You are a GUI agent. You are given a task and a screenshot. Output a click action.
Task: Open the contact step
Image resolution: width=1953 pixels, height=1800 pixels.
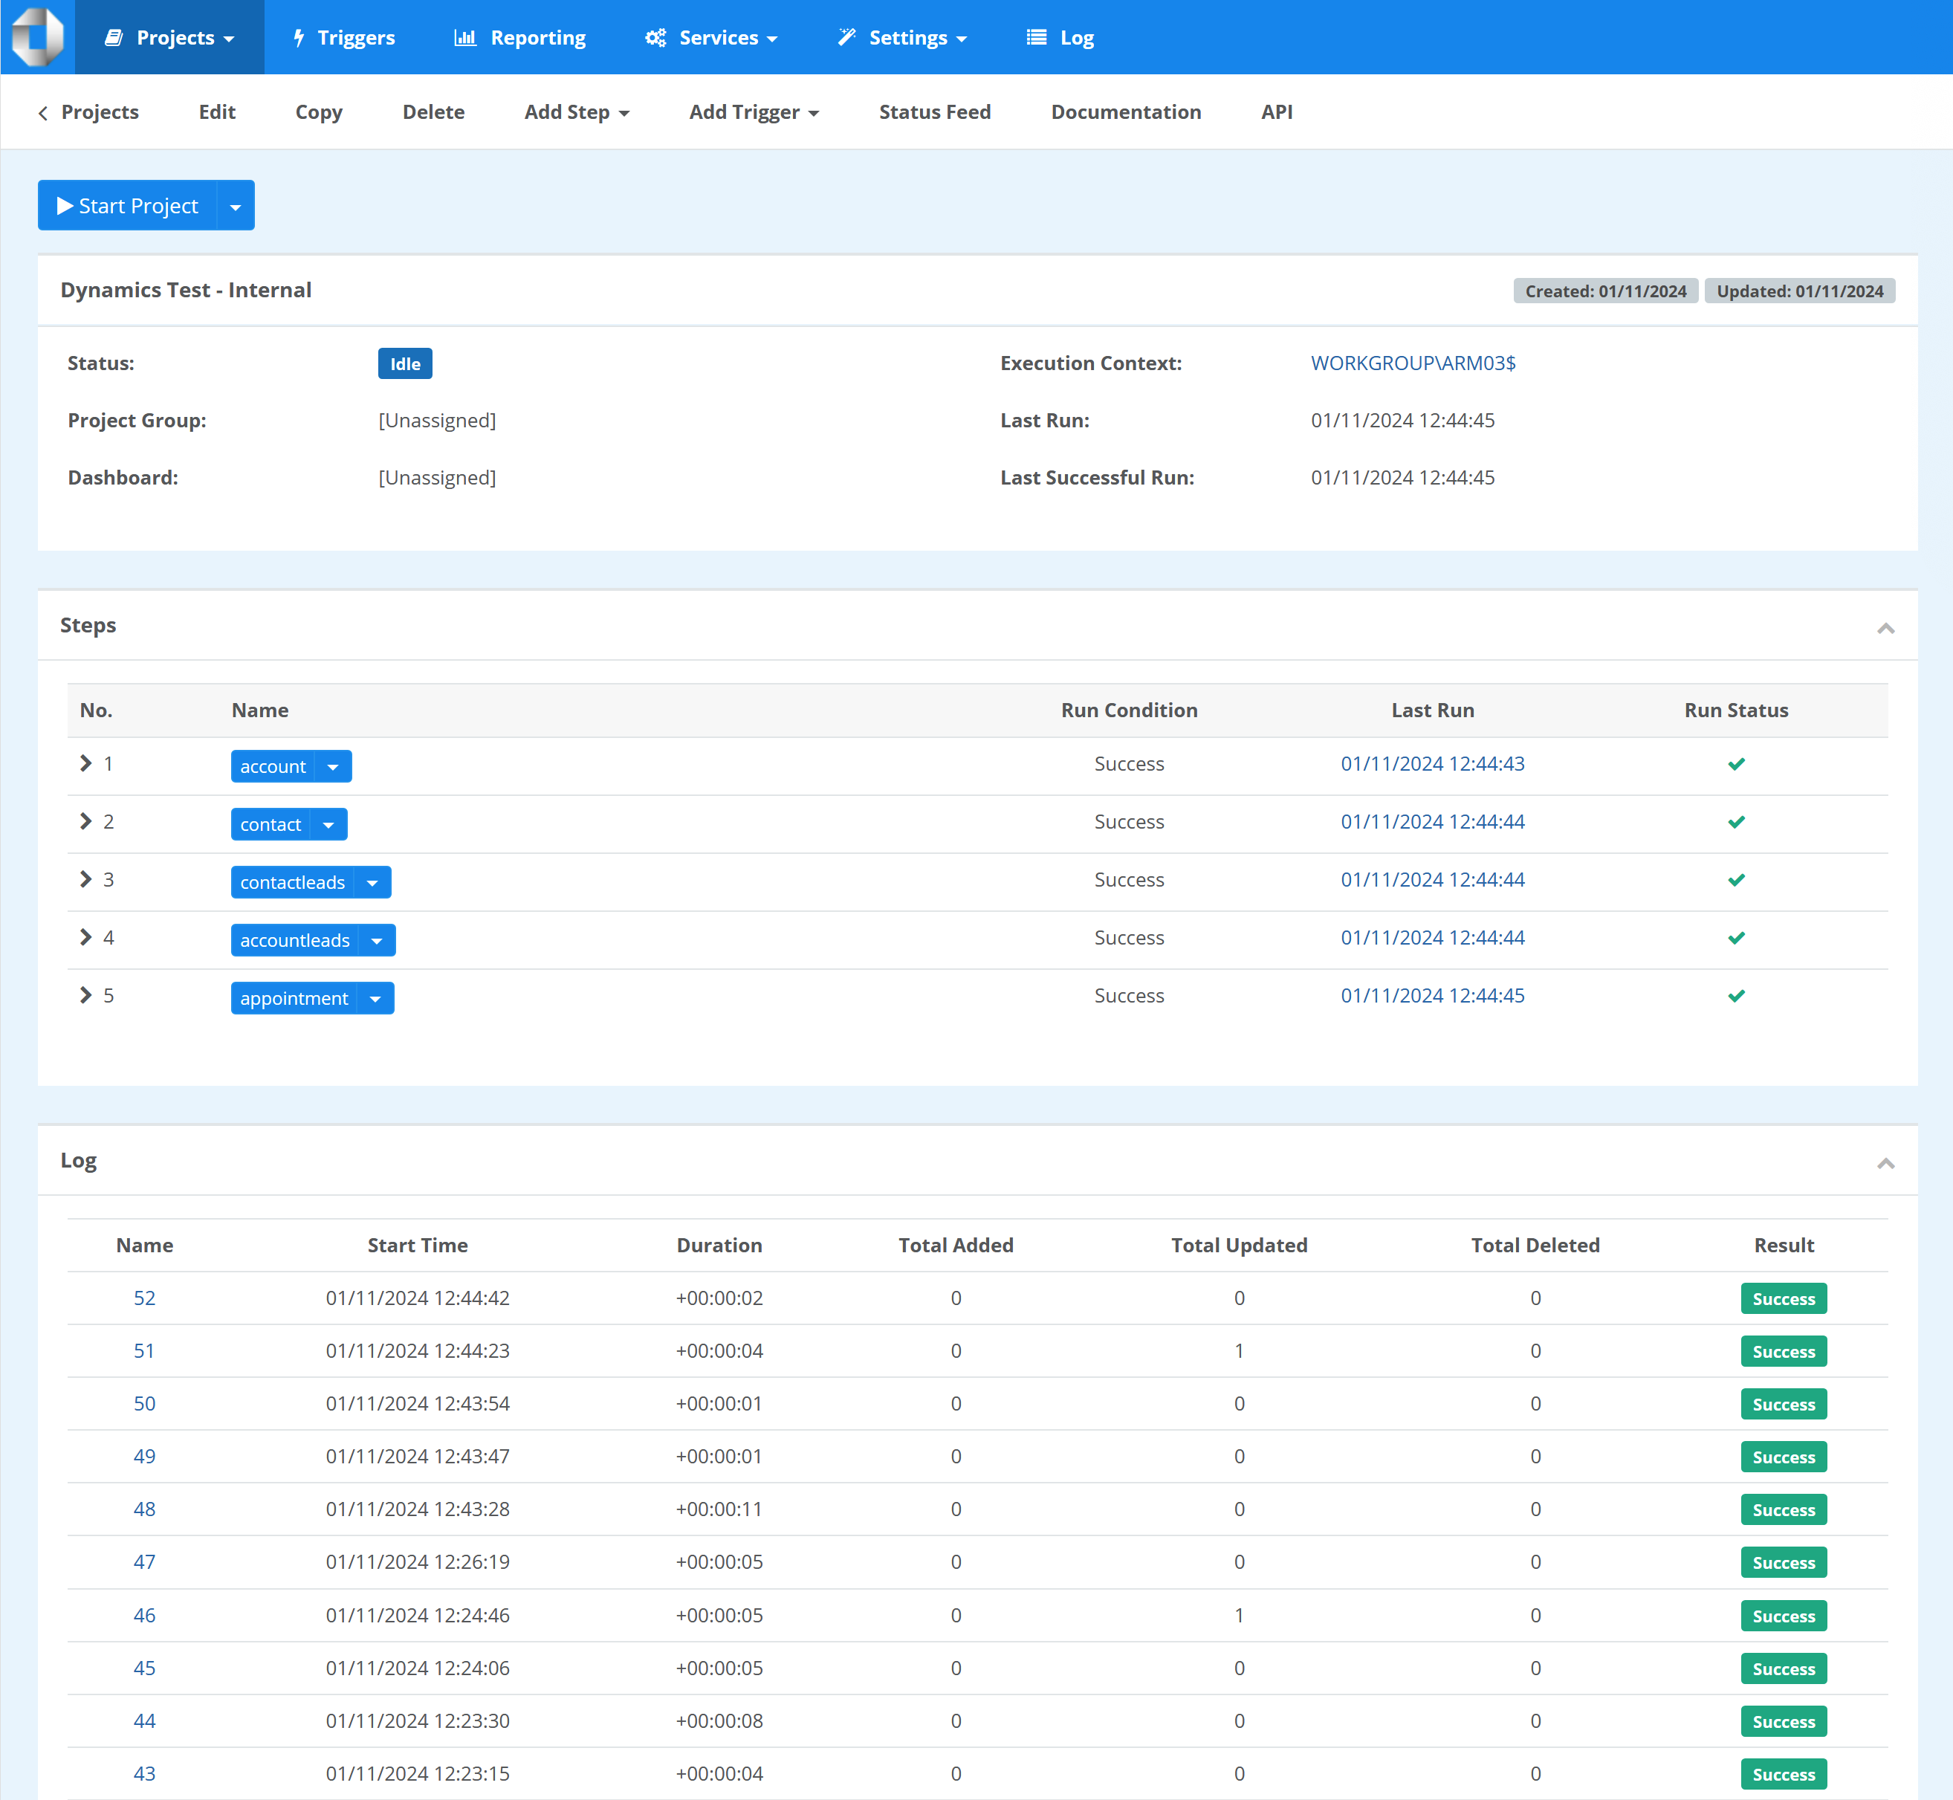[x=271, y=824]
